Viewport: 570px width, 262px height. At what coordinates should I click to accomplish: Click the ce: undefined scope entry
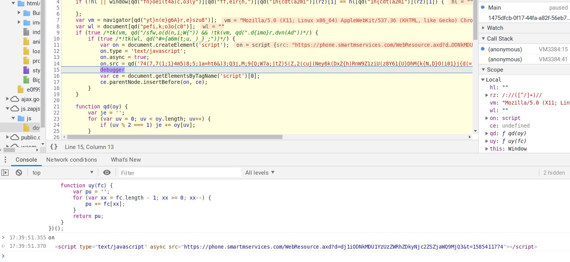(x=510, y=126)
